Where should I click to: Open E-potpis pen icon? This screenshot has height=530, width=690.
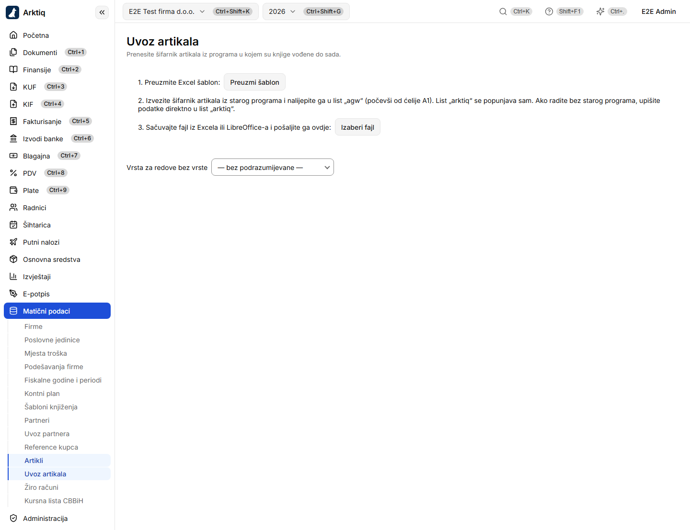tap(13, 294)
